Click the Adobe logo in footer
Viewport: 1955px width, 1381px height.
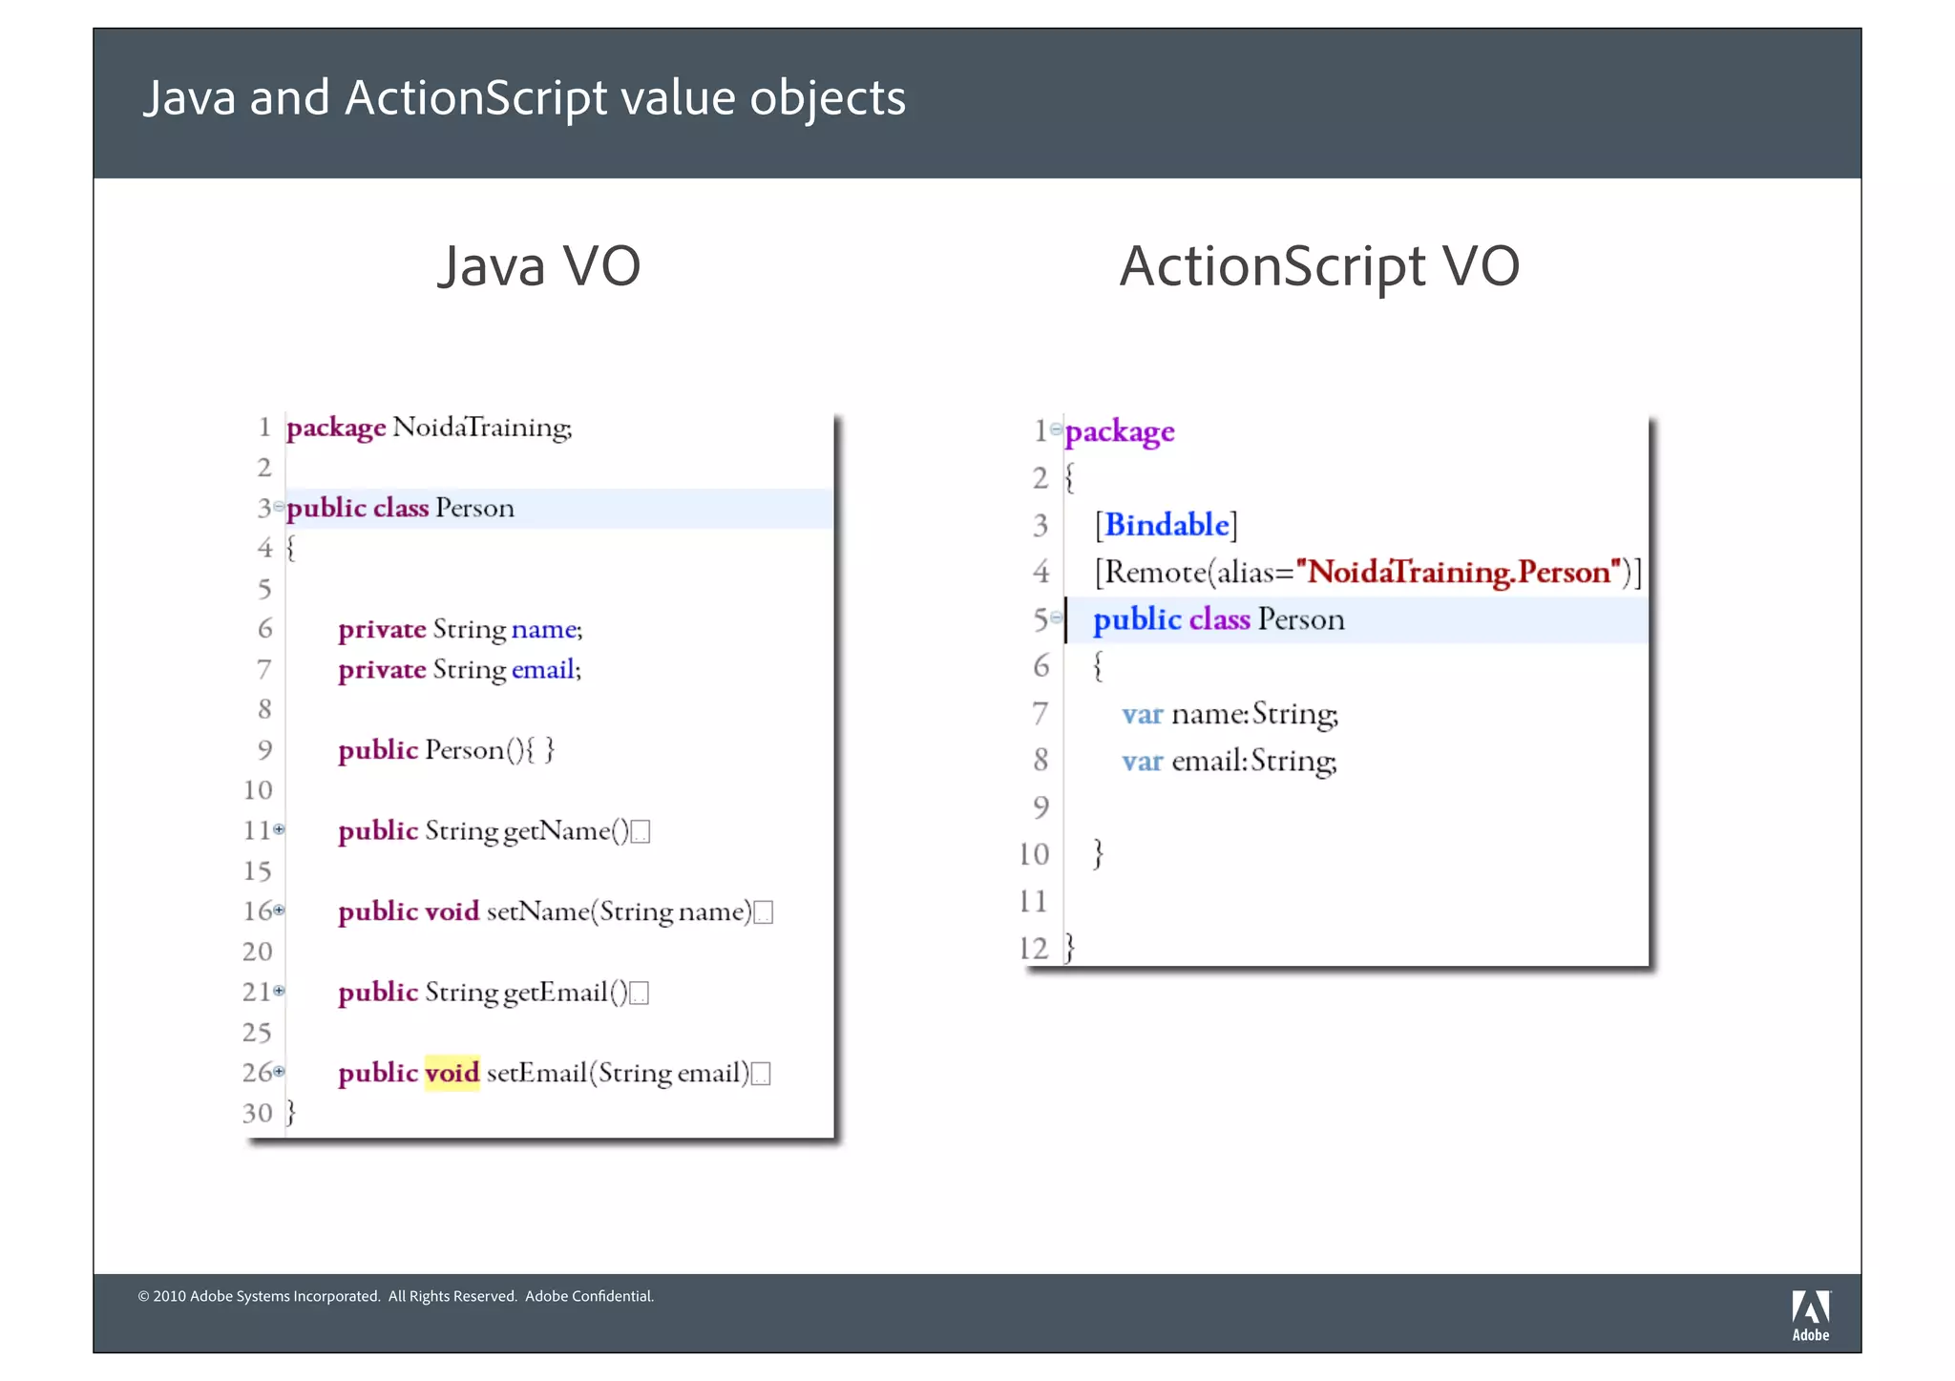[1810, 1314]
